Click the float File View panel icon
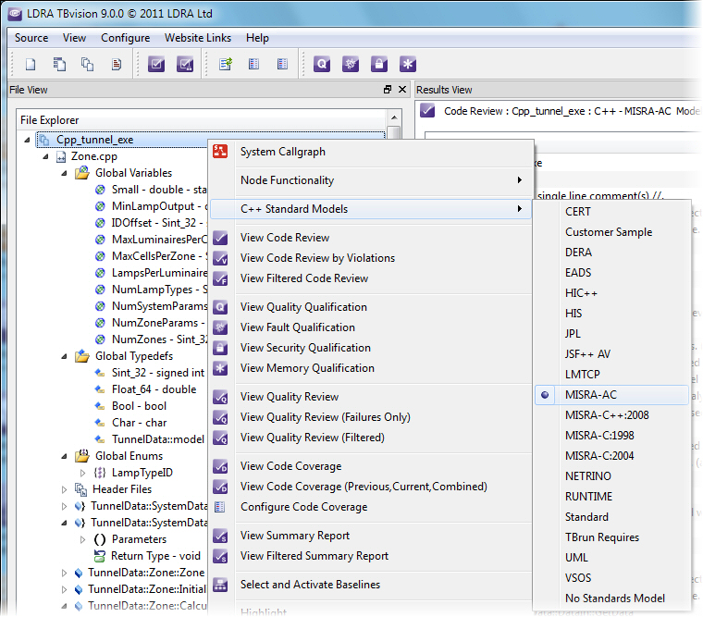This screenshot has height=617, width=703. (388, 90)
